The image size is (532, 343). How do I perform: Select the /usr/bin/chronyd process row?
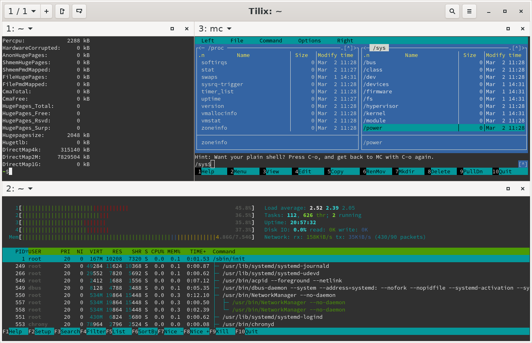[266, 324]
